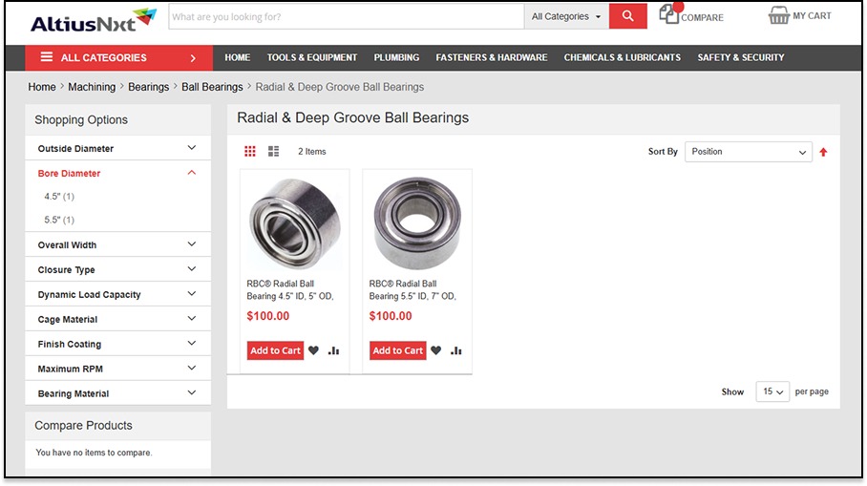Open Safety & Security menu
The height and width of the screenshot is (486, 867).
740,57
